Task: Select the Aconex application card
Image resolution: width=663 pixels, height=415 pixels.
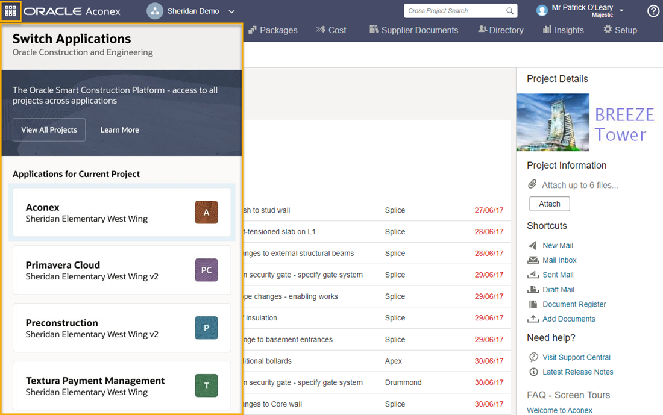Action: click(x=122, y=212)
